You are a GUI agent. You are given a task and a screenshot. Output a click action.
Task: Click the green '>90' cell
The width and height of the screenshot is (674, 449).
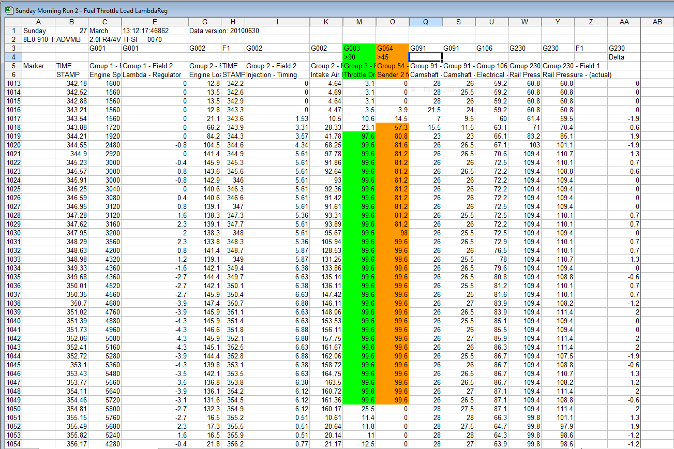(x=359, y=57)
